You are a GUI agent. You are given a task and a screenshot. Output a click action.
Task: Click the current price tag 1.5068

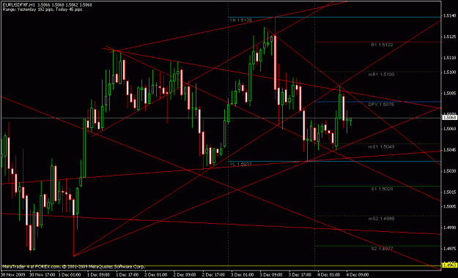[x=449, y=118]
